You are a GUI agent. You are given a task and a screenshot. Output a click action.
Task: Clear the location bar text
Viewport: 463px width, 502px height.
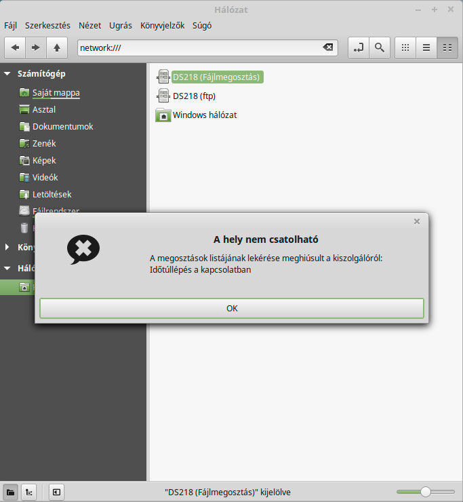coord(328,47)
